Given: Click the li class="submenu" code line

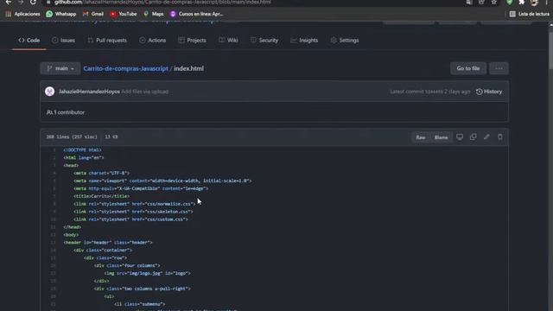Looking at the screenshot, I should [140, 304].
